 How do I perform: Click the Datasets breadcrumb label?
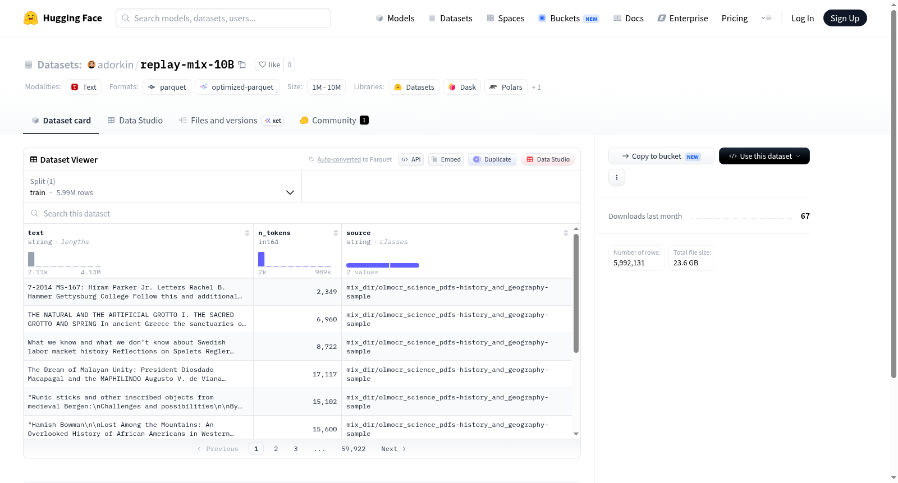coord(59,65)
